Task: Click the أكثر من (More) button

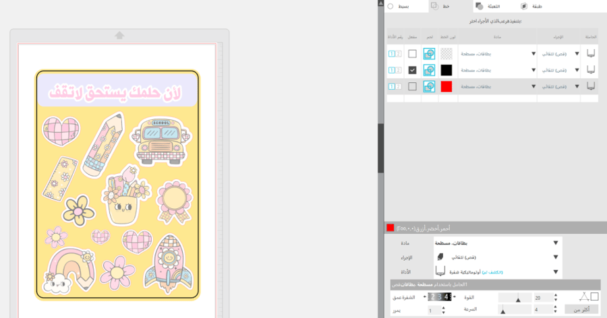Action: tap(581, 309)
